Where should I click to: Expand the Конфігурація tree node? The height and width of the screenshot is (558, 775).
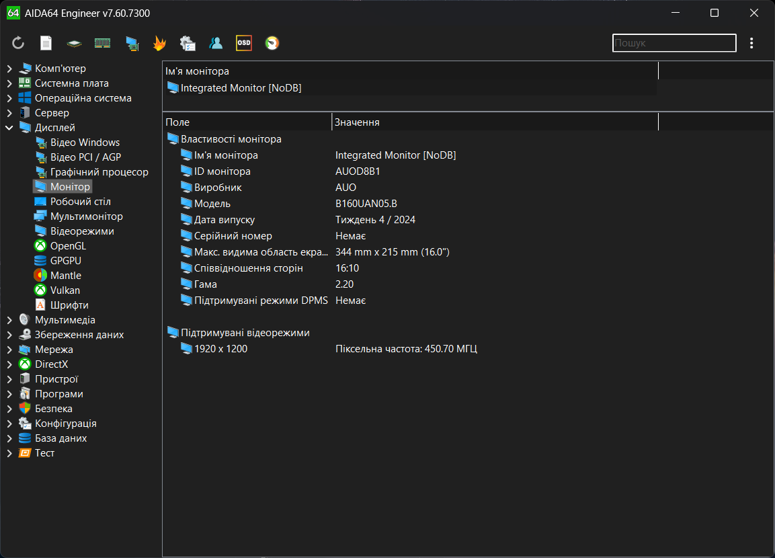(x=9, y=424)
